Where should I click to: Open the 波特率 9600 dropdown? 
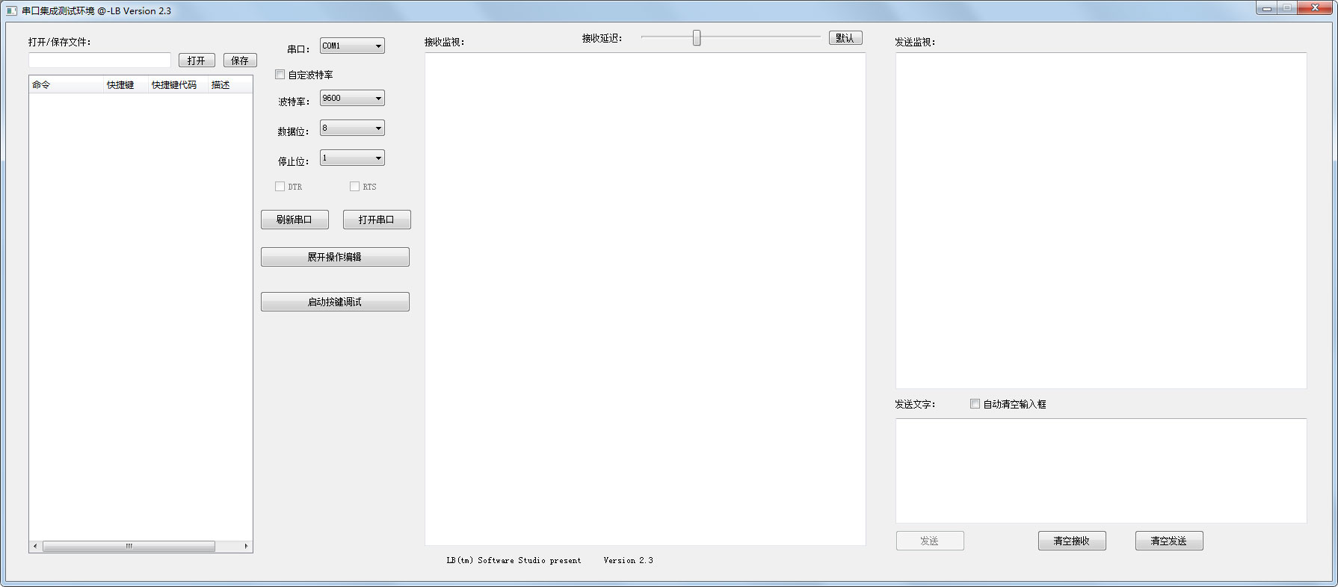coord(352,98)
